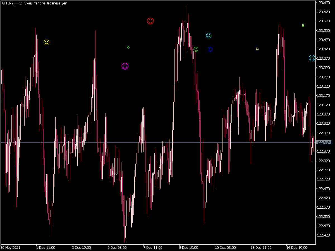This screenshot has height=251, width=335.
Task: Click the 122.820 price scale label
Action: point(324,161)
